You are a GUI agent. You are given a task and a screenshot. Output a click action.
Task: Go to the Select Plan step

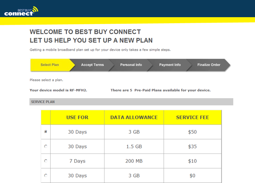(x=49, y=65)
